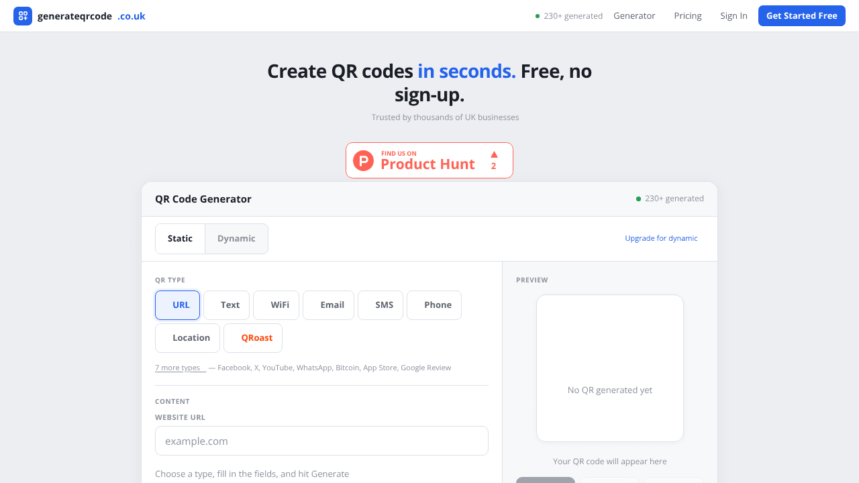The image size is (859, 483).
Task: Upvote via the Product Hunt triangle
Action: 494,154
